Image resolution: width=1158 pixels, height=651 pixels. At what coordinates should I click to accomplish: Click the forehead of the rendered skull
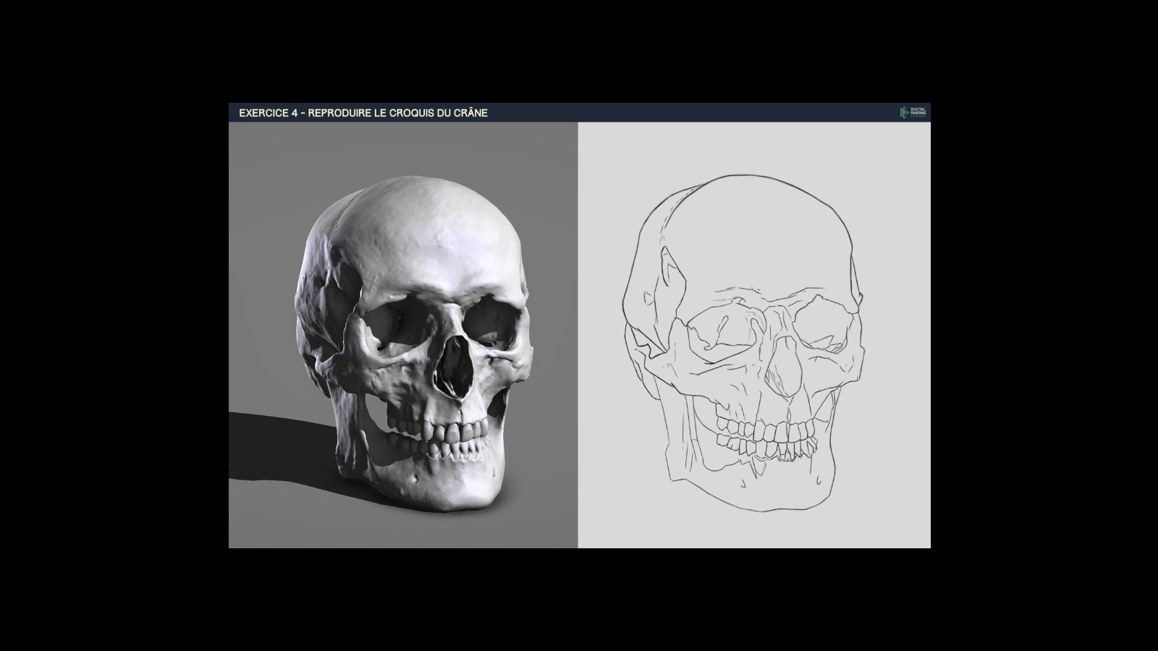pyautogui.click(x=434, y=246)
